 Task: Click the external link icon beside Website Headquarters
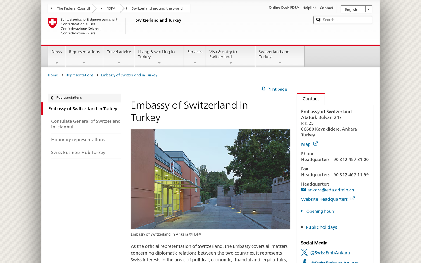click(x=353, y=199)
